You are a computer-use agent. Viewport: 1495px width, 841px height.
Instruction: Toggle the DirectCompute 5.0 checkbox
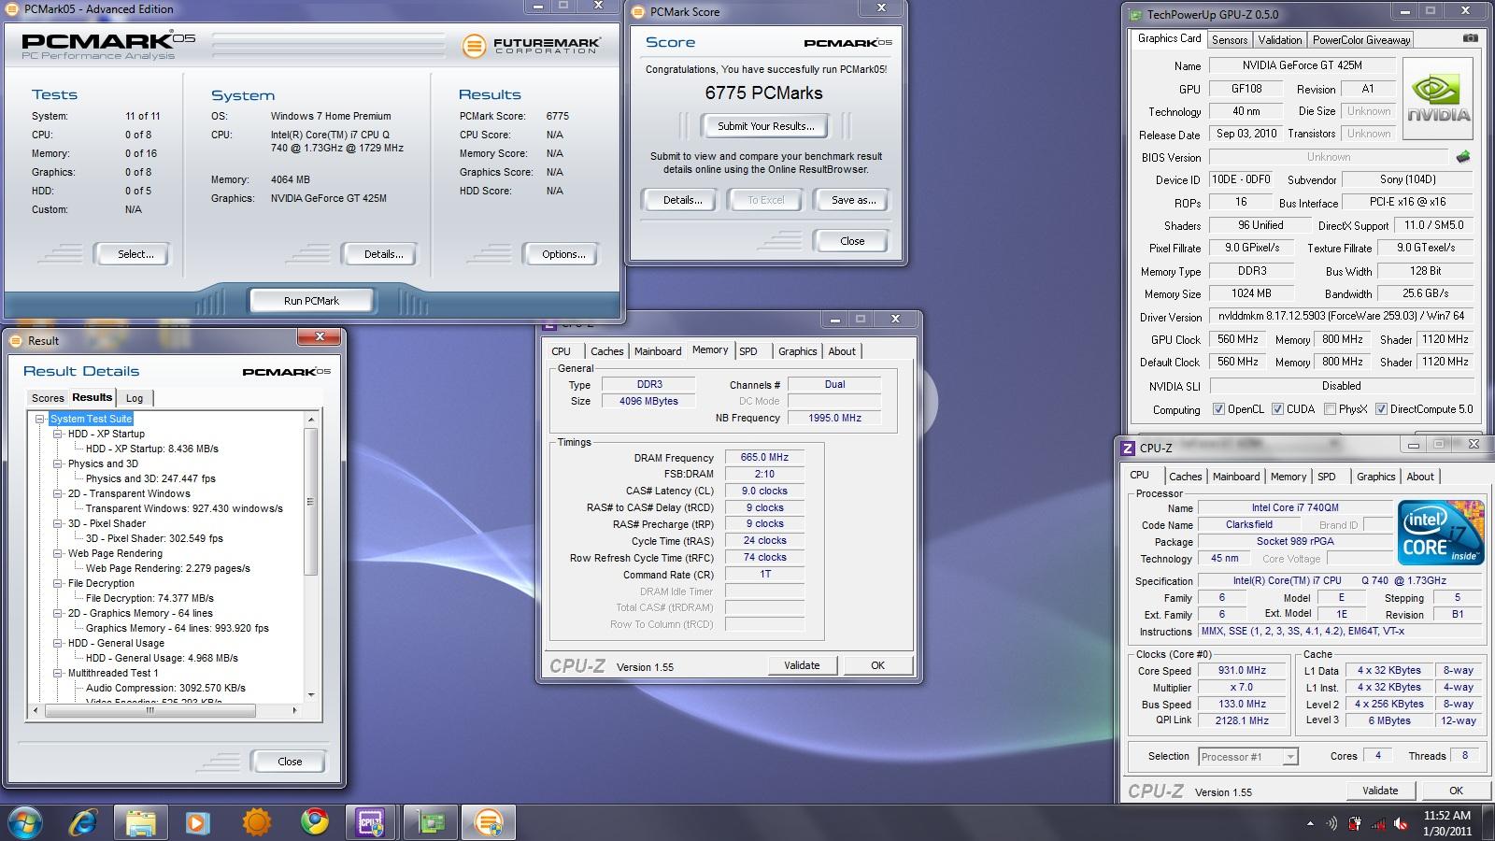tap(1381, 409)
